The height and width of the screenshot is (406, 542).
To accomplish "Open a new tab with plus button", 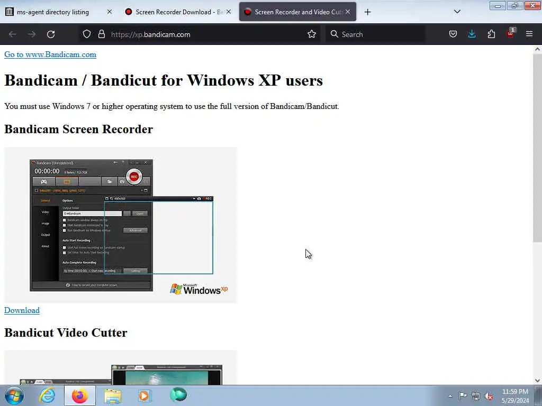I will [367, 12].
